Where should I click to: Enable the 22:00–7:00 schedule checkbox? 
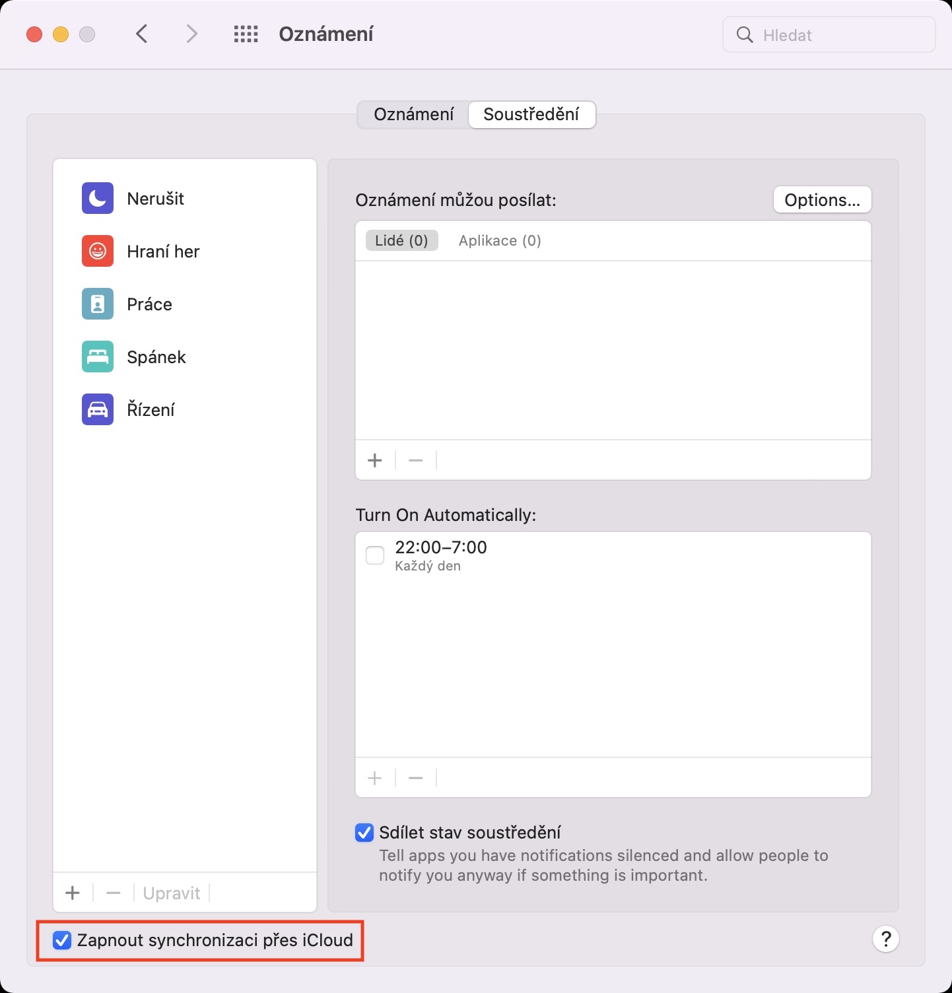tap(375, 555)
